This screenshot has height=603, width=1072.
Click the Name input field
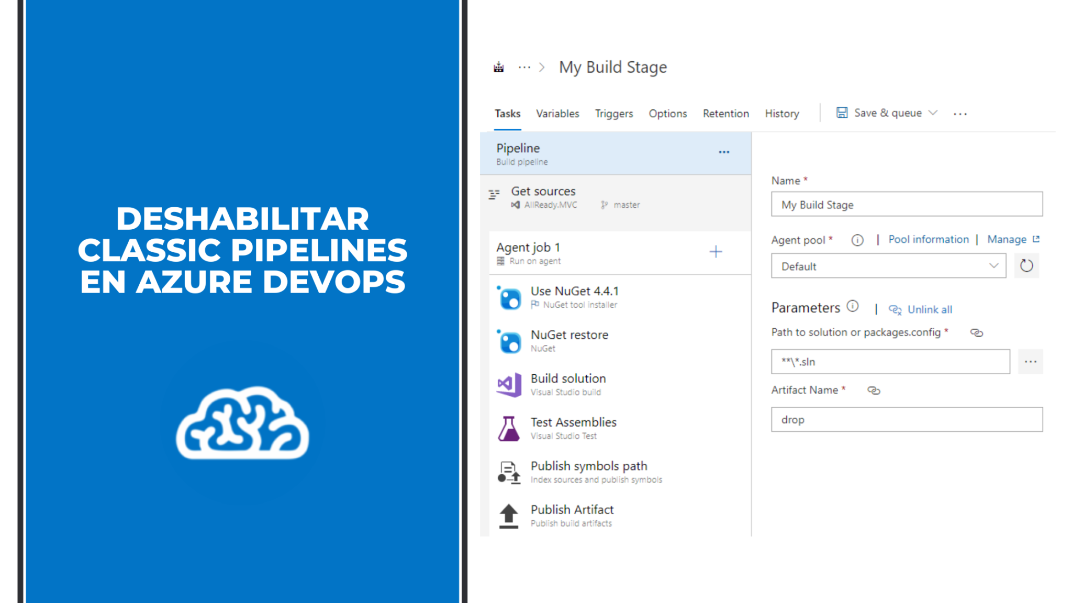(x=907, y=204)
